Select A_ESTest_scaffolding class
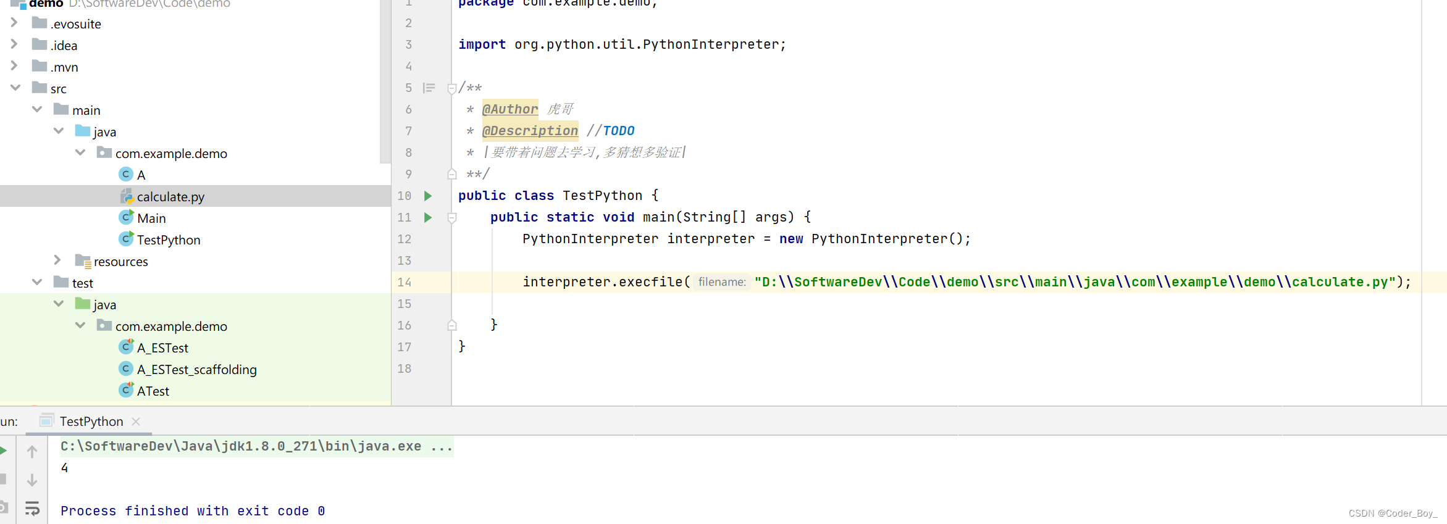 click(197, 369)
